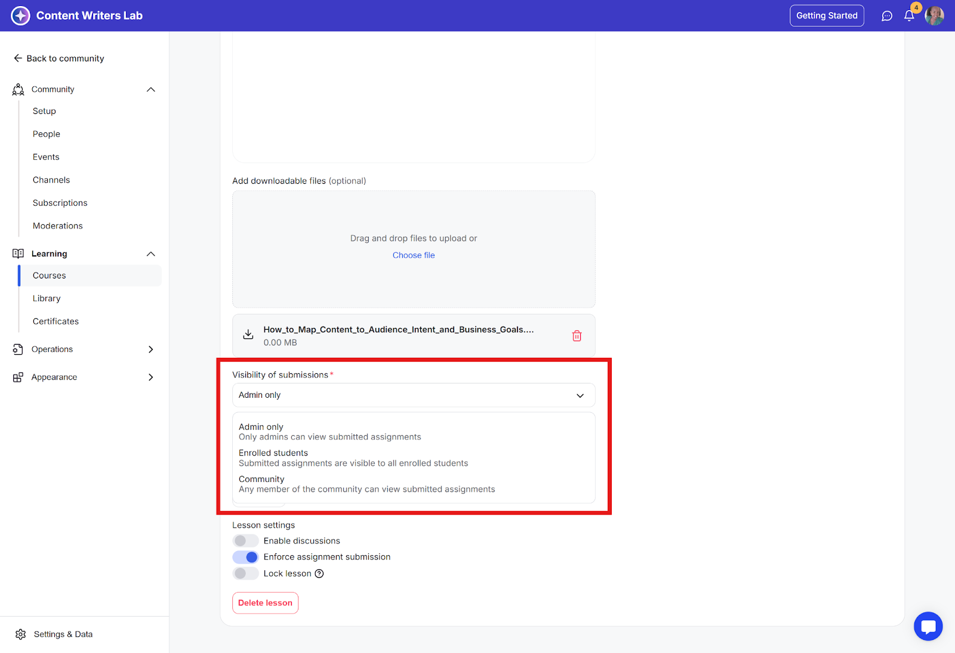Click the Appearance label in sidebar
The image size is (955, 653).
54,377
